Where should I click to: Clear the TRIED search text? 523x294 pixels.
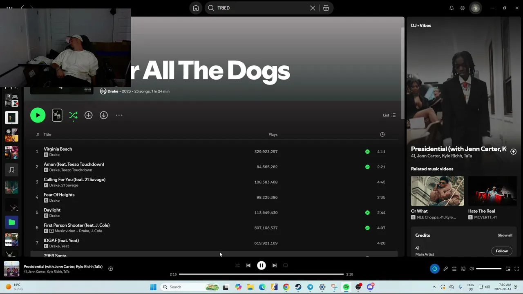[313, 8]
